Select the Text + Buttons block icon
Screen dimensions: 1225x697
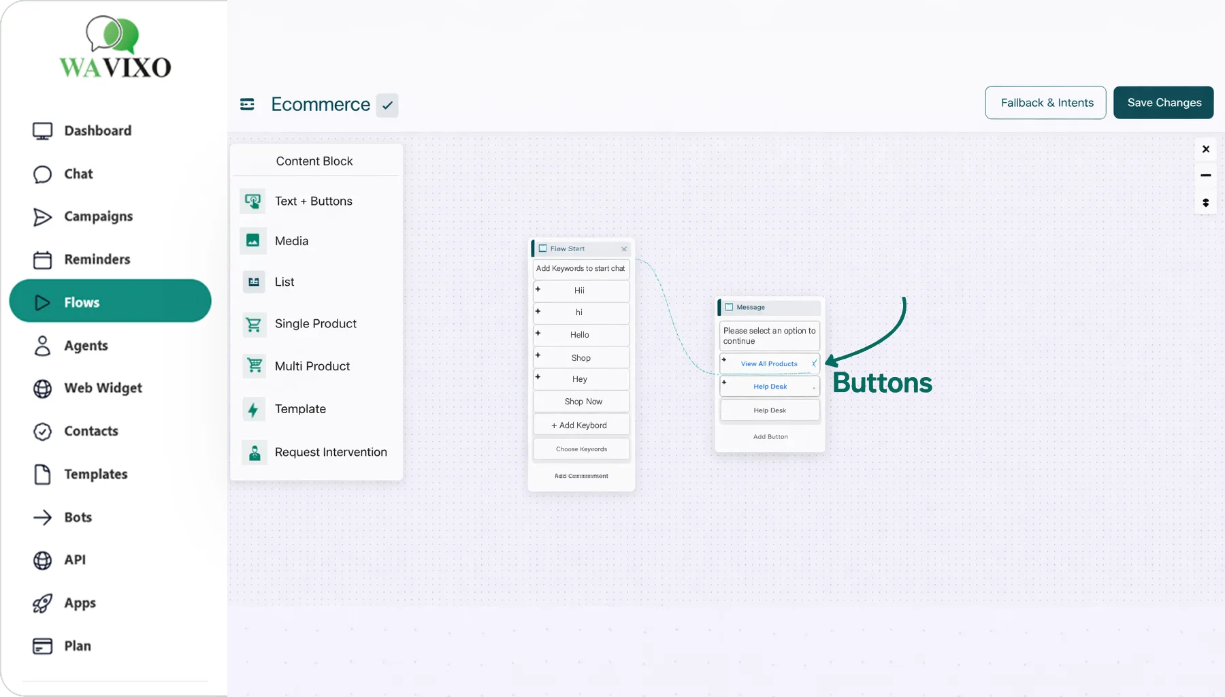[x=253, y=201]
